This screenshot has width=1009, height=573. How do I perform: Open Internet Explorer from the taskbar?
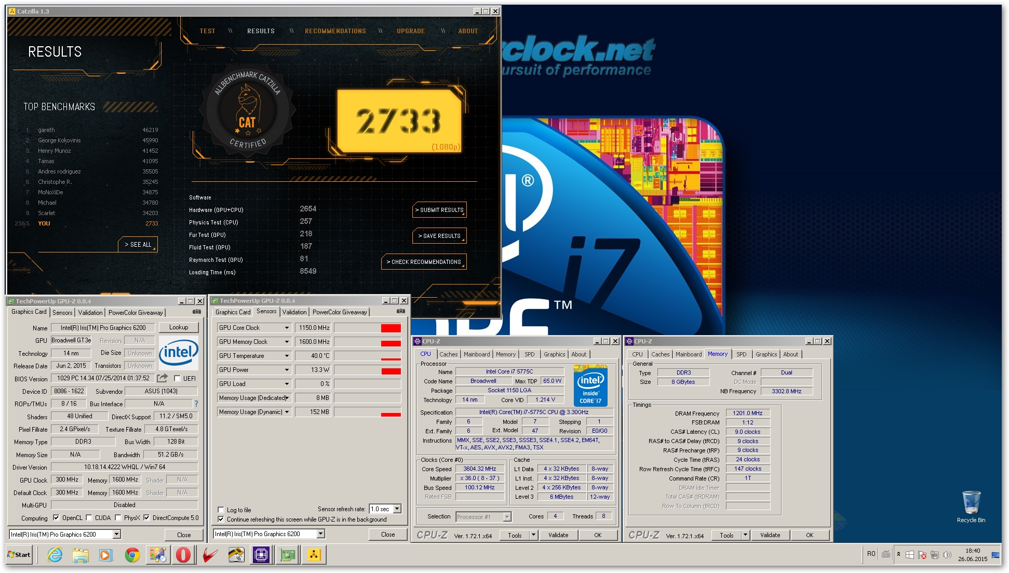pos(55,555)
